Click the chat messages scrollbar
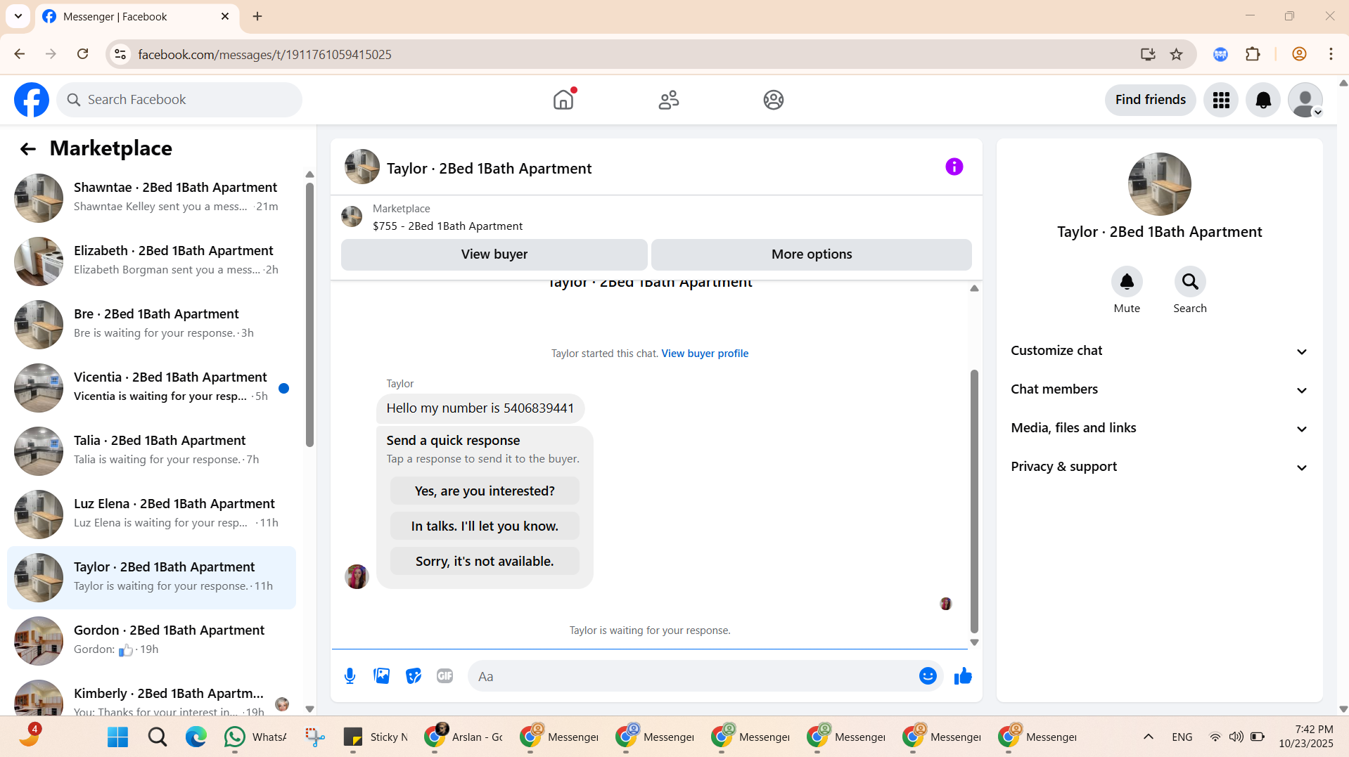Image resolution: width=1349 pixels, height=757 pixels. 974,501
